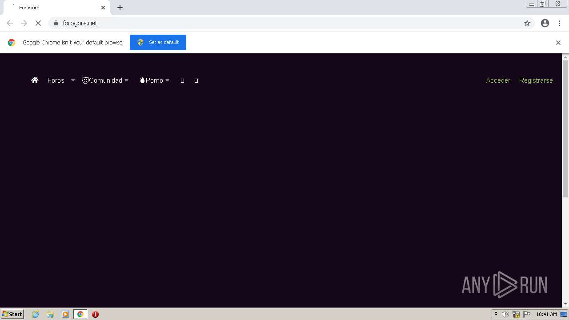Viewport: 569px width, 320px height.
Task: Expand the Foros dropdown arrow
Action: (73, 80)
